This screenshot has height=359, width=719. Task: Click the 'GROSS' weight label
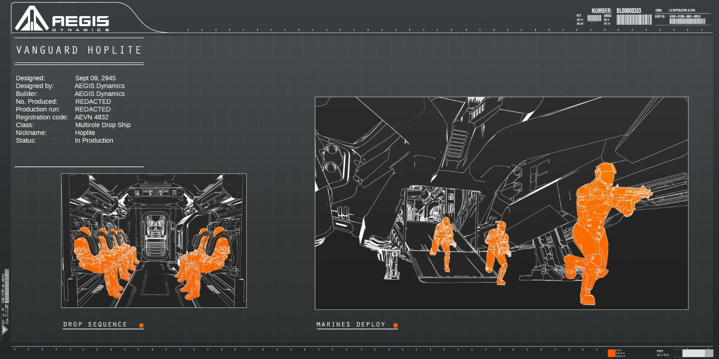pyautogui.click(x=607, y=16)
